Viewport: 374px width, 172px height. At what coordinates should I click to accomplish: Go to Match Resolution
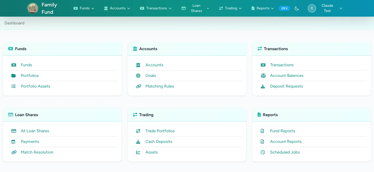click(x=37, y=152)
